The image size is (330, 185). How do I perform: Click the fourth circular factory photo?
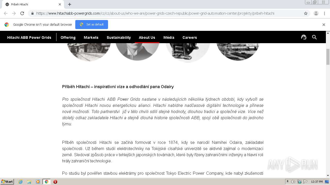click(x=238, y=52)
